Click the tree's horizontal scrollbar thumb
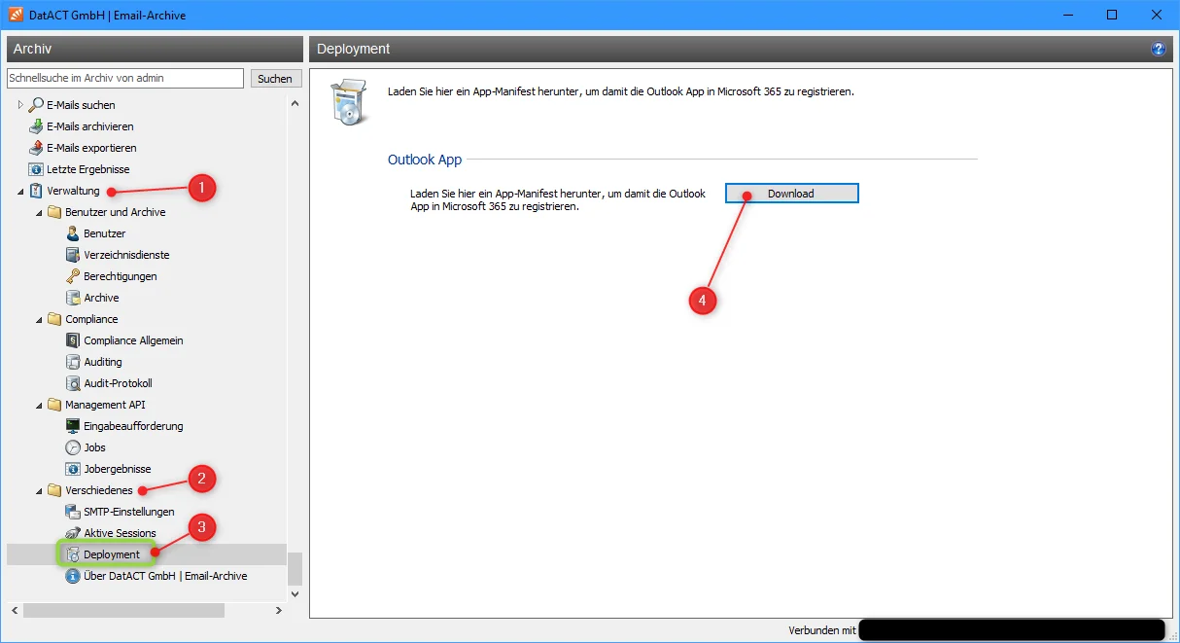 click(x=123, y=610)
